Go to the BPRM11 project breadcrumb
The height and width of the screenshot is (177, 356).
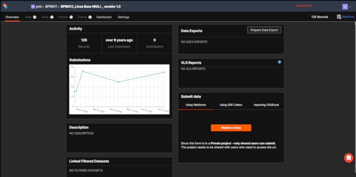point(51,7)
